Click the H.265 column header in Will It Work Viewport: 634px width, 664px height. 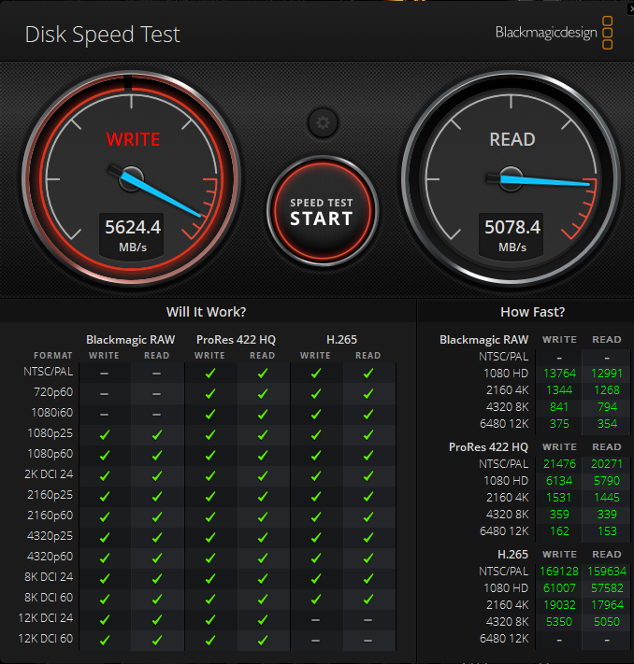(342, 340)
